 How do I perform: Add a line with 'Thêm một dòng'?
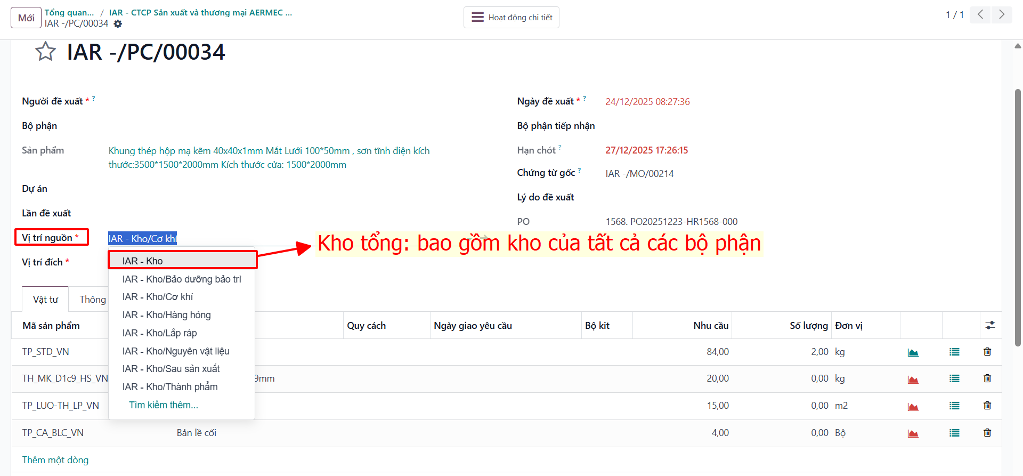[55, 460]
